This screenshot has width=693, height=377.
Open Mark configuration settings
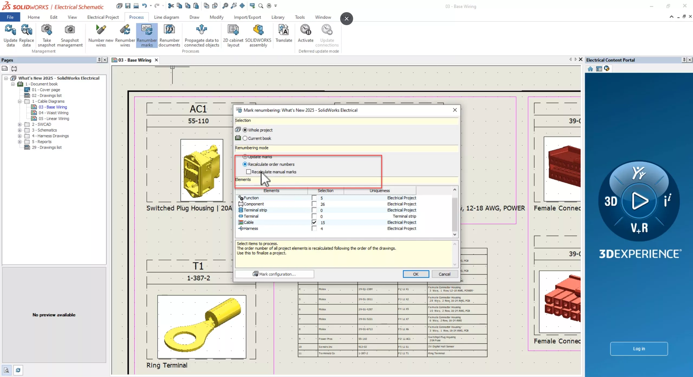(274, 274)
